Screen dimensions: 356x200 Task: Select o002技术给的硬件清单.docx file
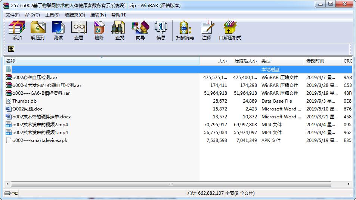(x=41, y=117)
